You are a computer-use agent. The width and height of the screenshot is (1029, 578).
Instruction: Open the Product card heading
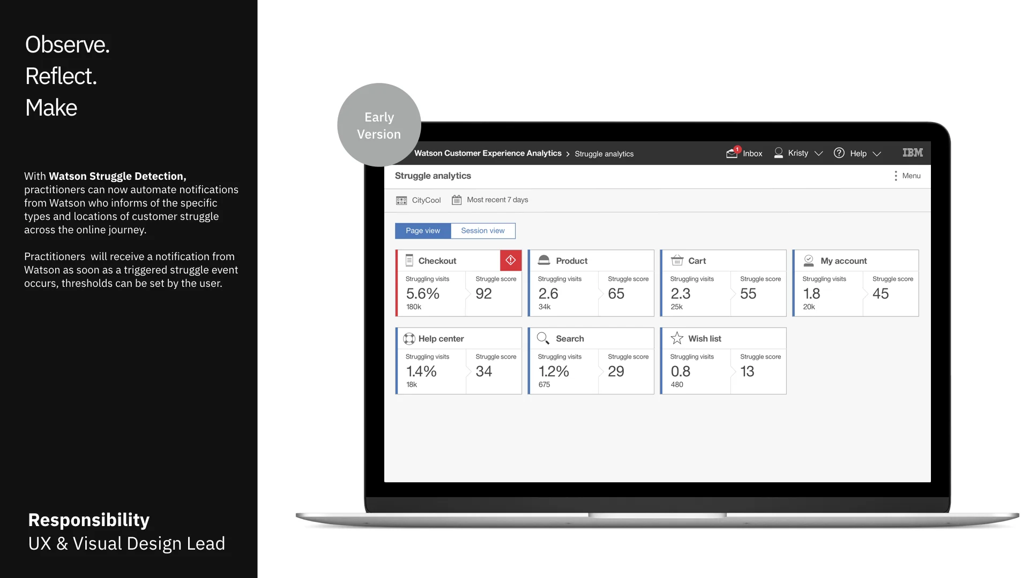pos(571,261)
